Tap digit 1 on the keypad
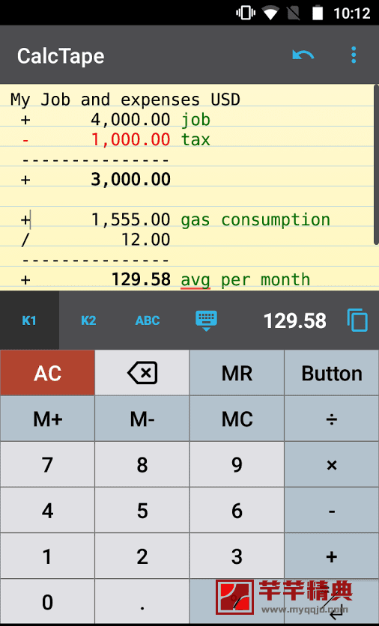379x626 pixels. (x=47, y=556)
